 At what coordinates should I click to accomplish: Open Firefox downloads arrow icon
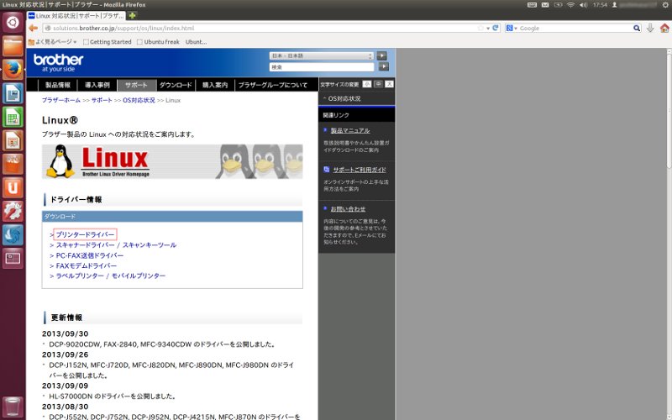point(650,28)
